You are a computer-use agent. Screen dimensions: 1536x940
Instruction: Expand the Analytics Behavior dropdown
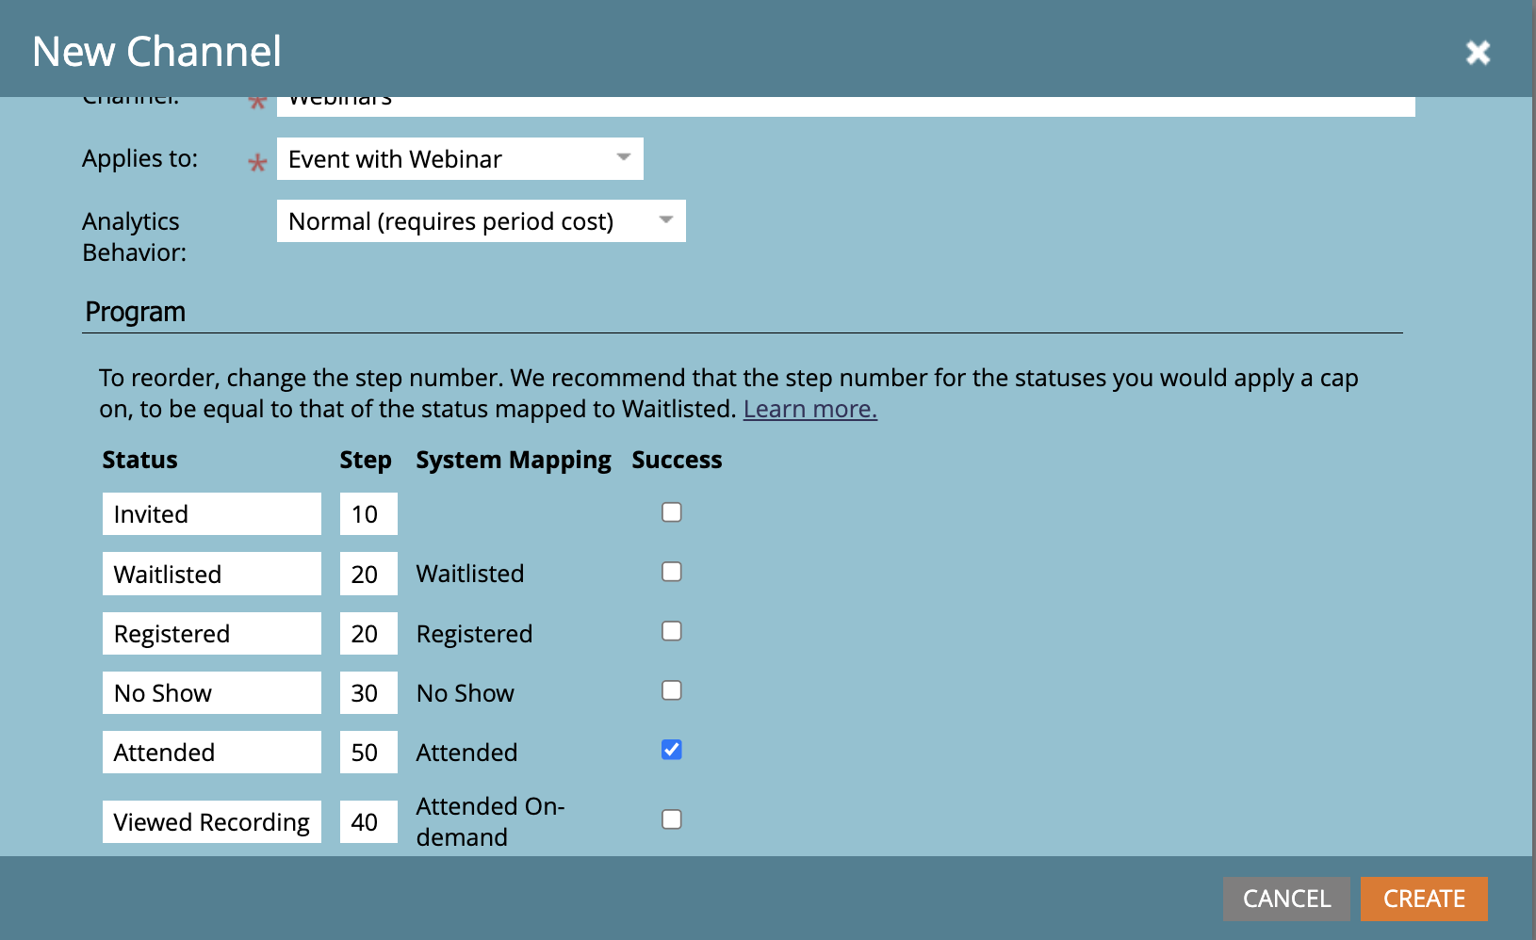(x=481, y=221)
